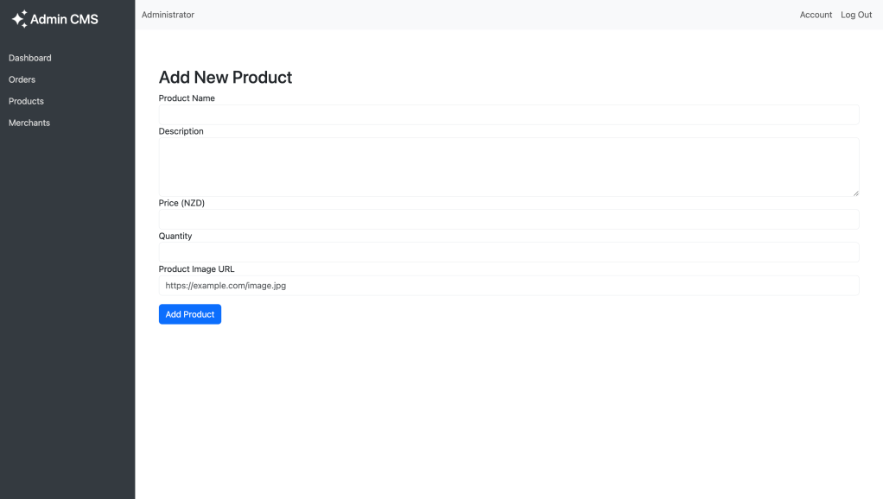This screenshot has width=883, height=499.
Task: Focus the Product Name input field
Action: tap(508, 115)
